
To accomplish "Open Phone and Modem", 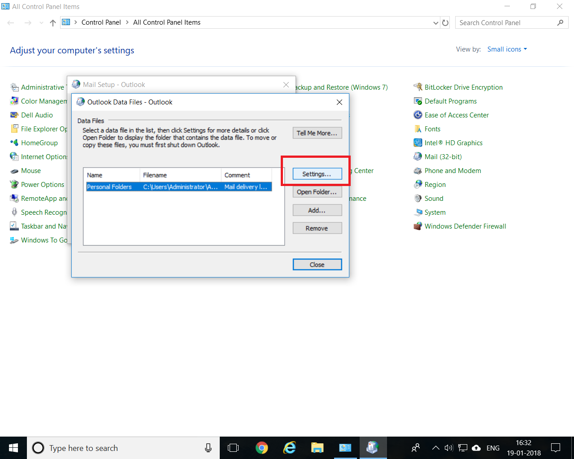I will pyautogui.click(x=453, y=171).
